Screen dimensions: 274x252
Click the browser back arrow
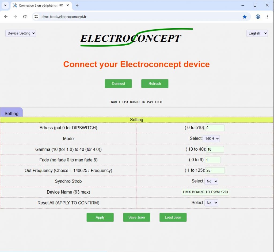6,17
